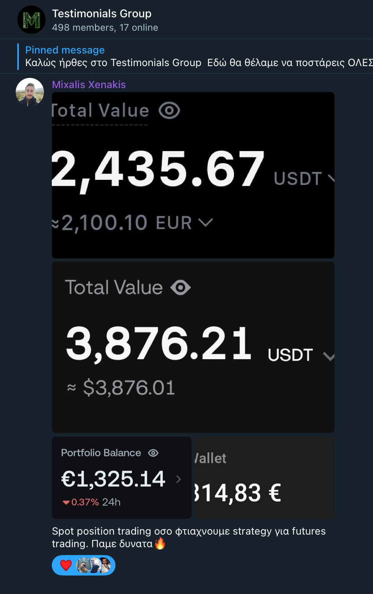
Task: Click the €1,325.14 portfolio balance amount
Action: 113,479
